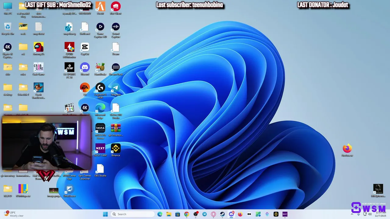Image resolution: width=390 pixels, height=219 pixels.
Task: Open Opera GX from the taskbar
Action: pos(213,214)
